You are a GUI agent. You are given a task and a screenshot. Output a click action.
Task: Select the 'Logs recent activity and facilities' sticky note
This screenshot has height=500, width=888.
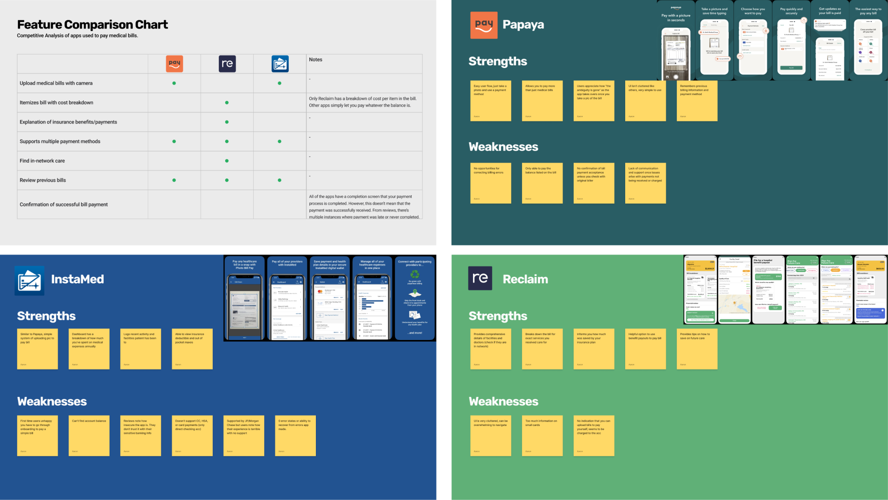pos(141,349)
